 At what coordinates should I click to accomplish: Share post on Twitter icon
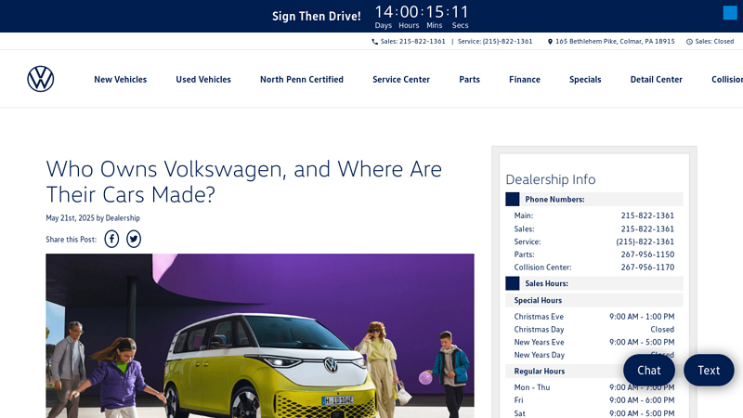[x=134, y=239]
